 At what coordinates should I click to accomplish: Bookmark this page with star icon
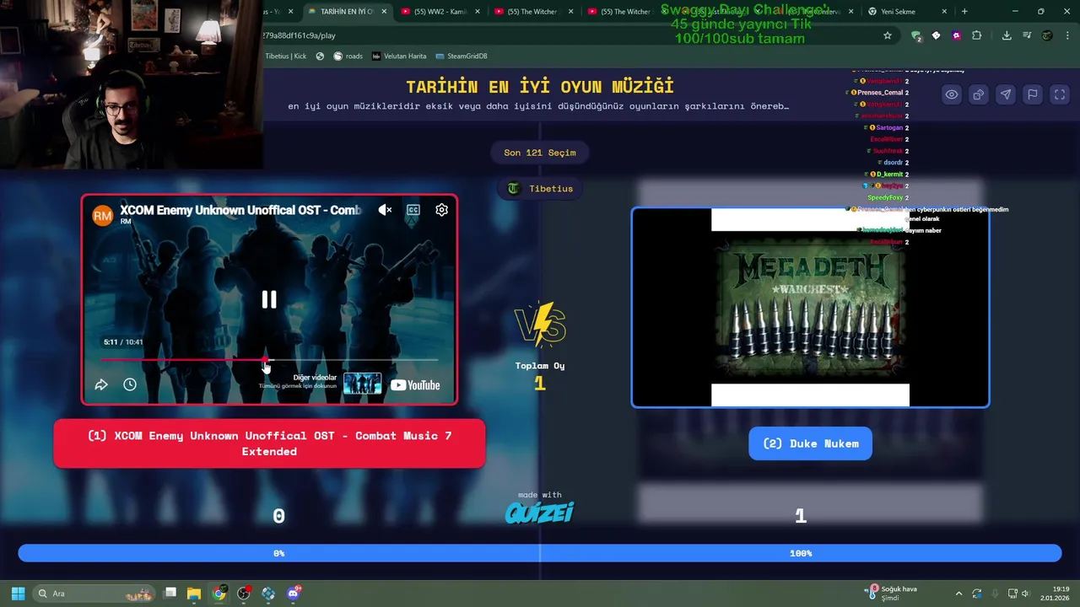pyautogui.click(x=888, y=35)
